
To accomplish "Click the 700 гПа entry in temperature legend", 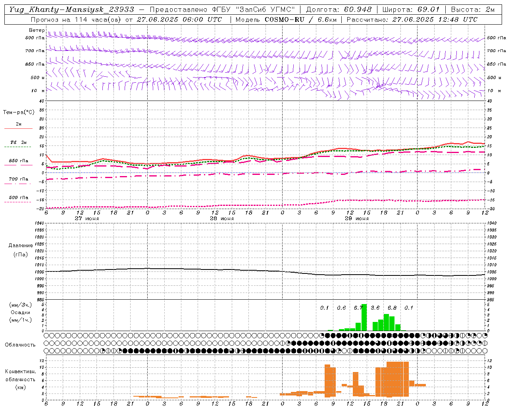I will 19,179.
